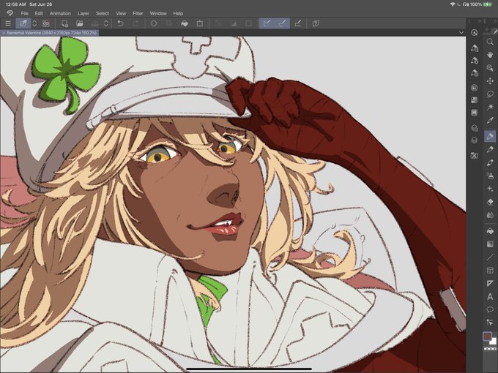Open Clip Studio Paint support icon

coord(316,23)
